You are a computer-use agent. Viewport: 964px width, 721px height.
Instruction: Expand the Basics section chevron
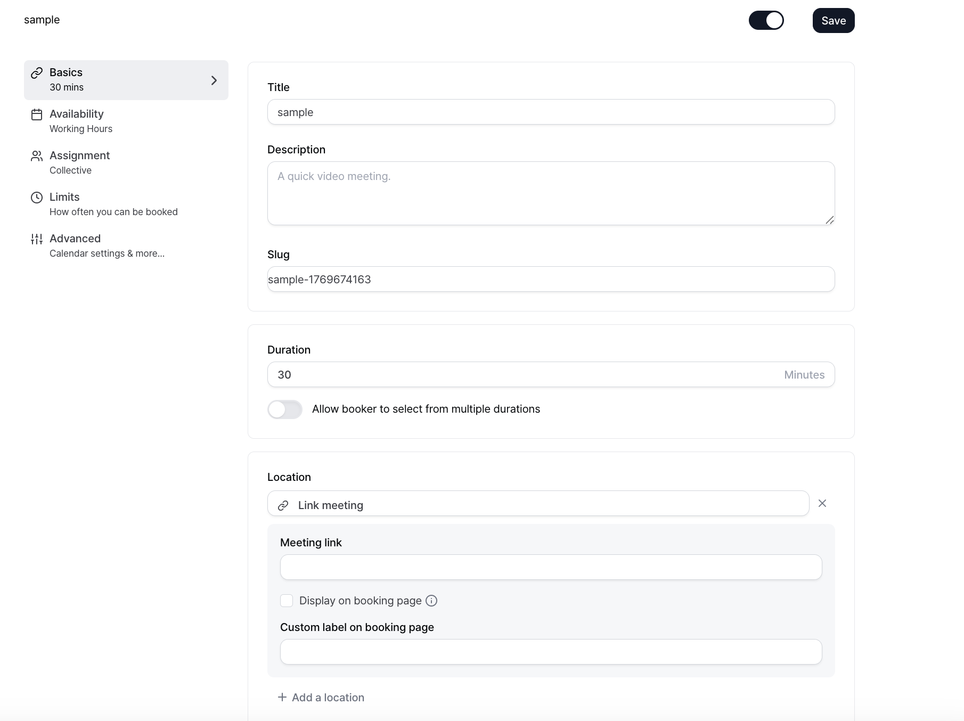214,80
